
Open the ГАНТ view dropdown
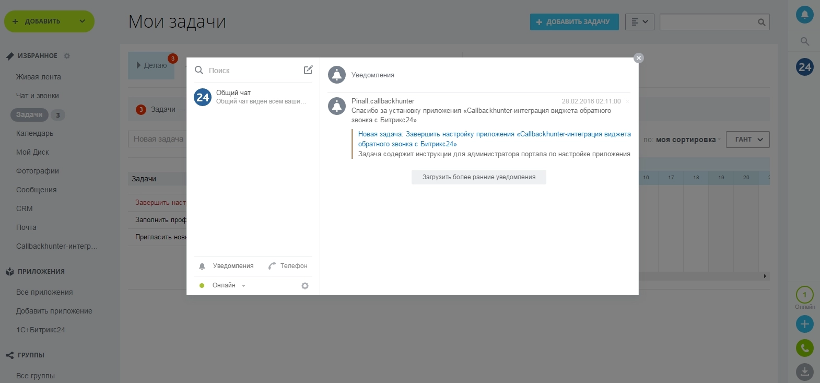tap(748, 140)
